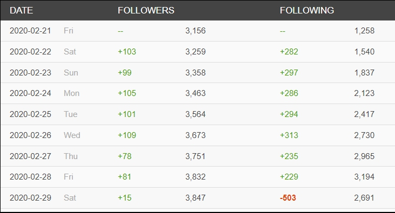Select the 3,463 followers total

point(196,93)
